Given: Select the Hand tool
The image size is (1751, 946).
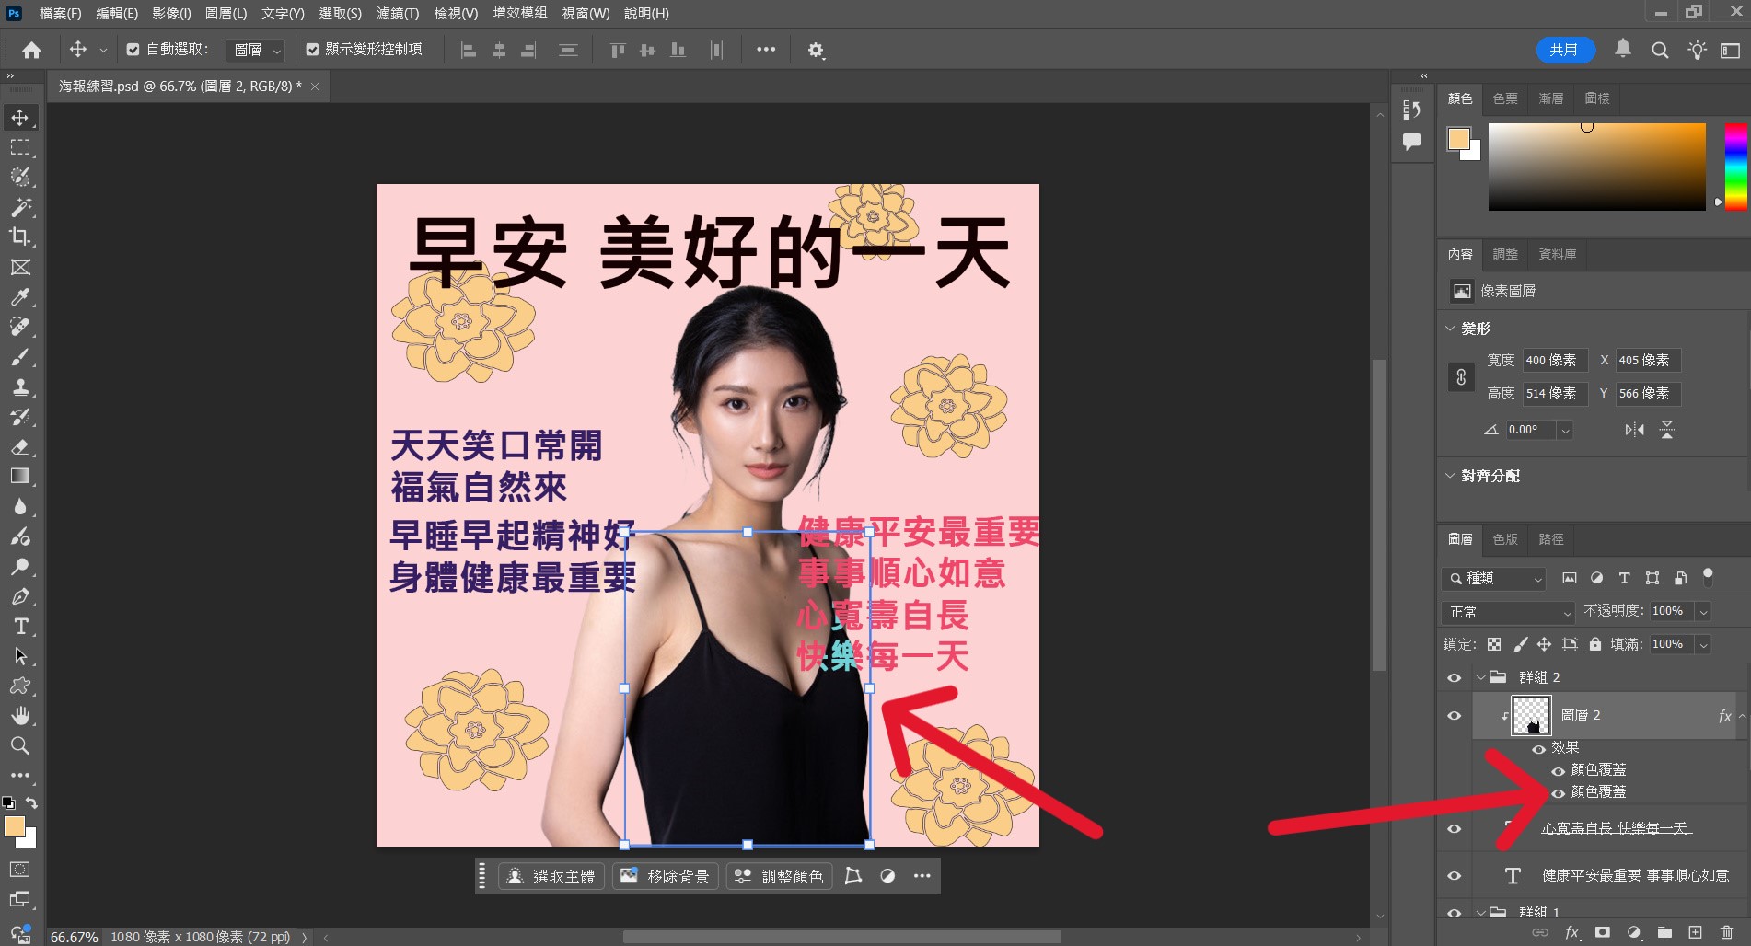Looking at the screenshot, I should pyautogui.click(x=20, y=716).
